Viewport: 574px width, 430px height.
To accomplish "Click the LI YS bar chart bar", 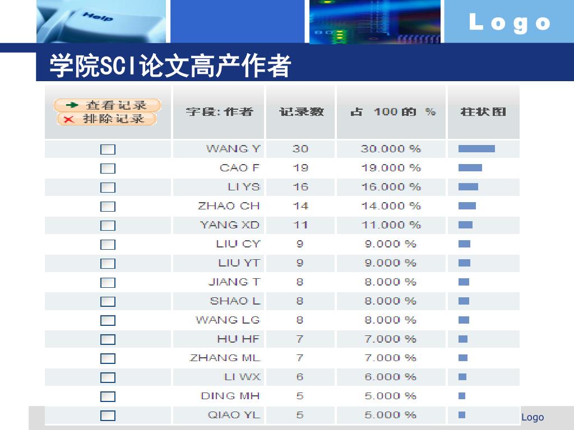I will (x=468, y=186).
